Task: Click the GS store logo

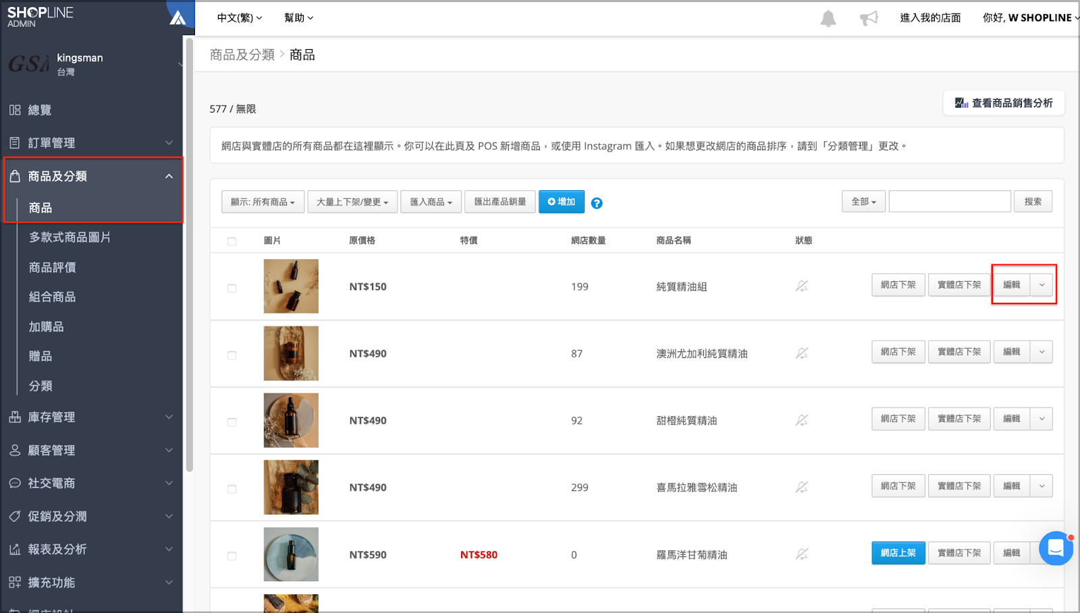Action: [28, 64]
